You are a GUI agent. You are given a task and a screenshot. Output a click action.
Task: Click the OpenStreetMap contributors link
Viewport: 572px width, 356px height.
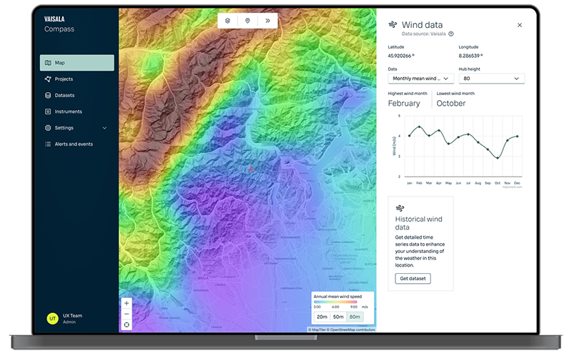click(351, 330)
